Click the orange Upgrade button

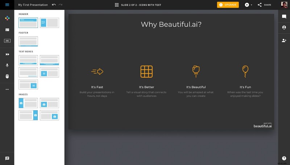click(228, 5)
